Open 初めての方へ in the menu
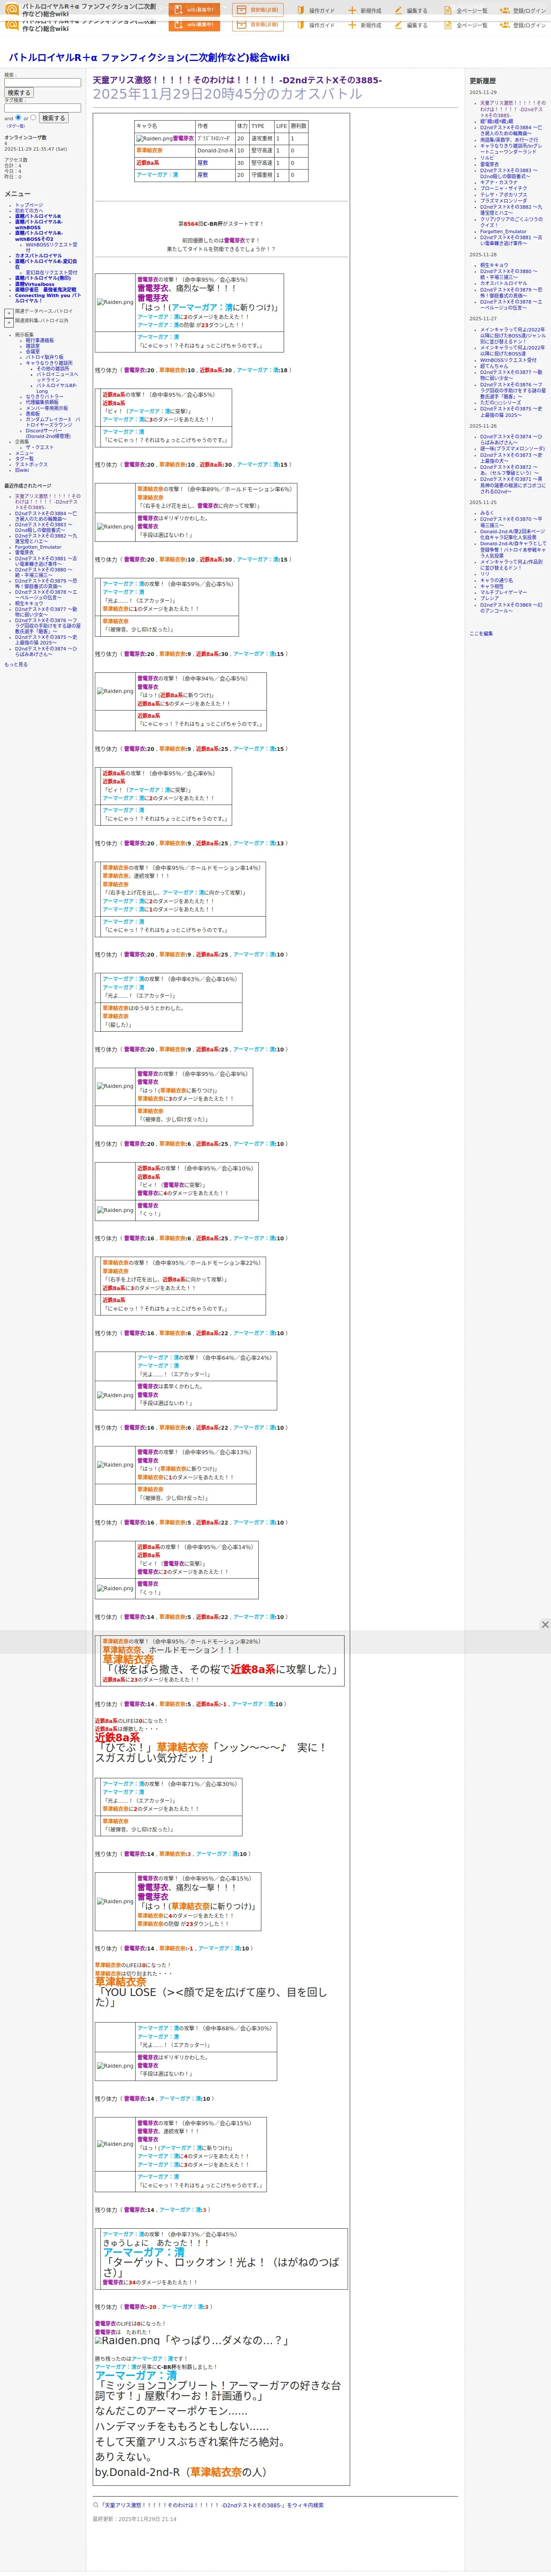Image resolution: width=551 pixels, height=2576 pixels. click(x=30, y=211)
